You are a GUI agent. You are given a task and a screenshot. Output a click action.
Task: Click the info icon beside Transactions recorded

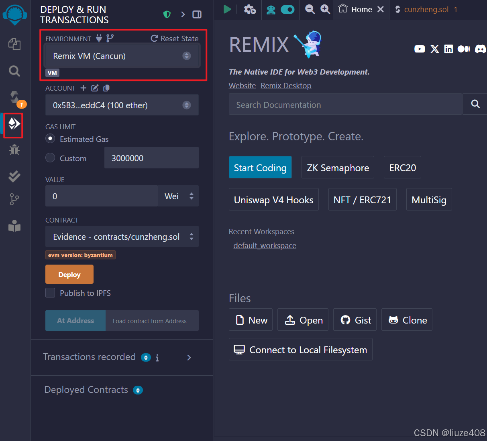157,358
